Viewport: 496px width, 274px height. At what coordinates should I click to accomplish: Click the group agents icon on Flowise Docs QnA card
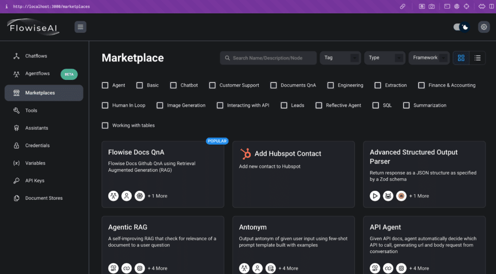[113, 196]
